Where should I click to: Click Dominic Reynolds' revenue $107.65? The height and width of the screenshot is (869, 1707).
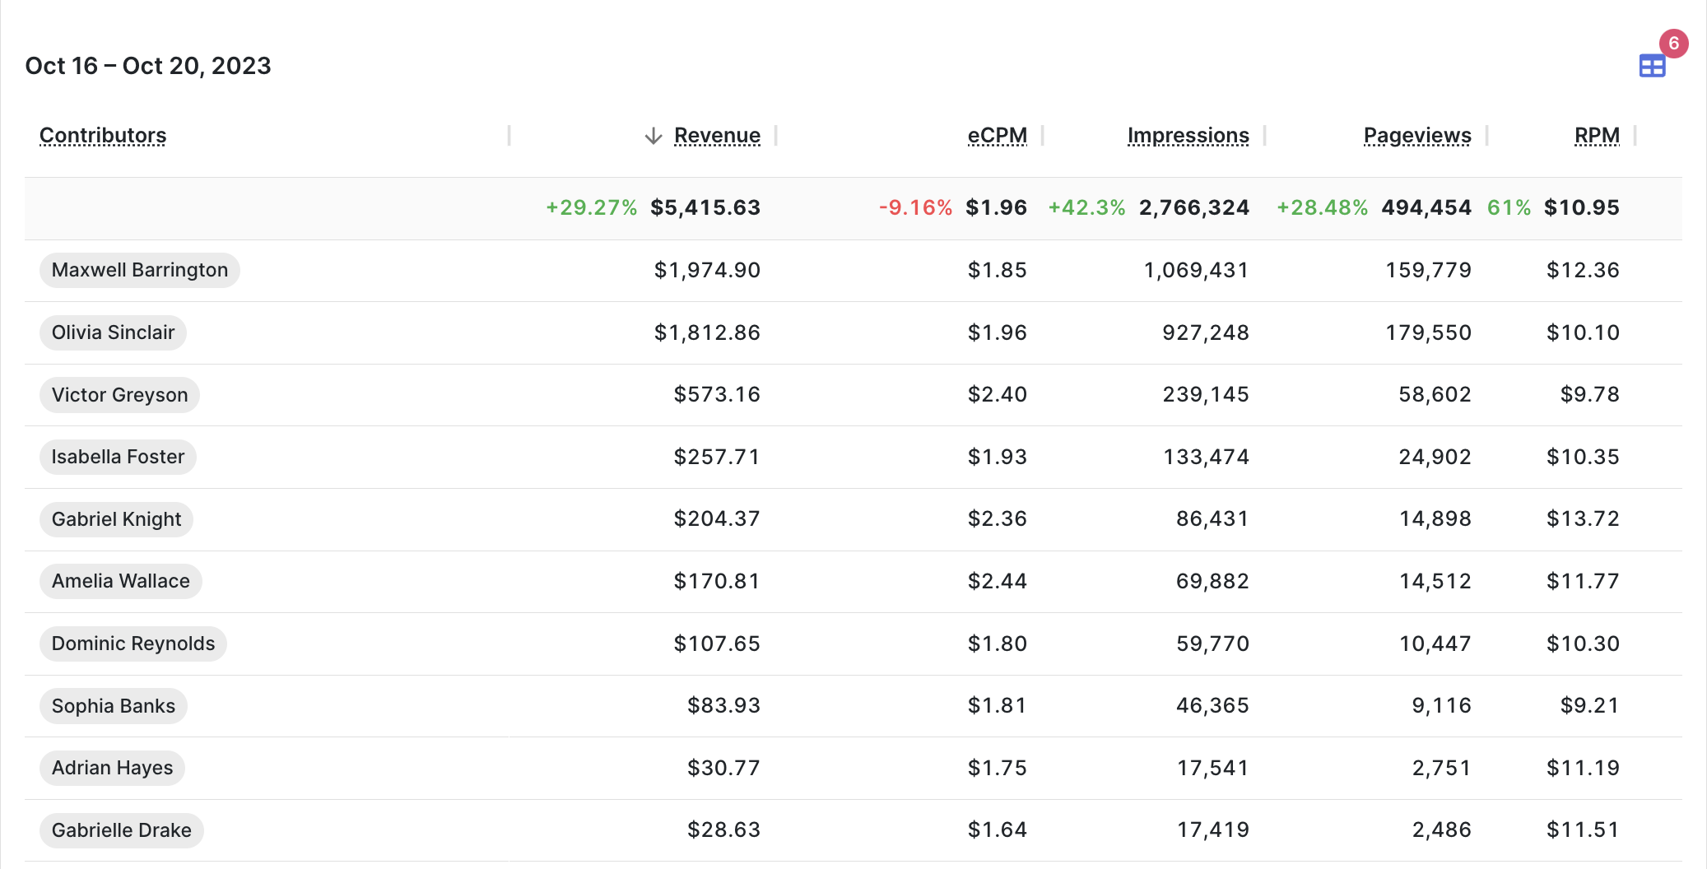(x=717, y=644)
